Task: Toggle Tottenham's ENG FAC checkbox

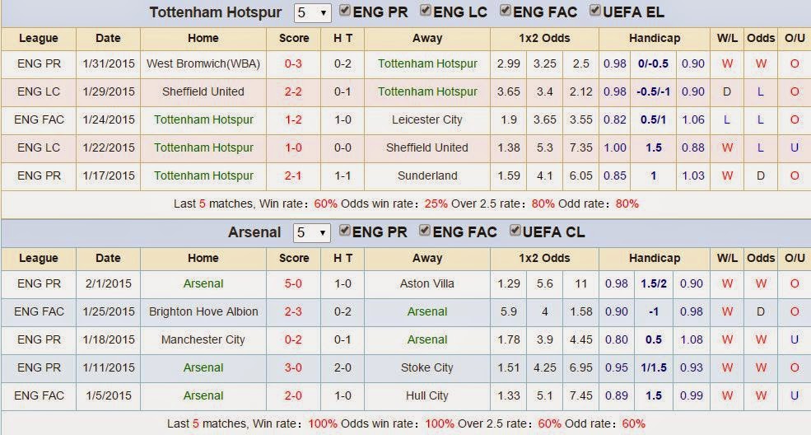Action: tap(506, 11)
